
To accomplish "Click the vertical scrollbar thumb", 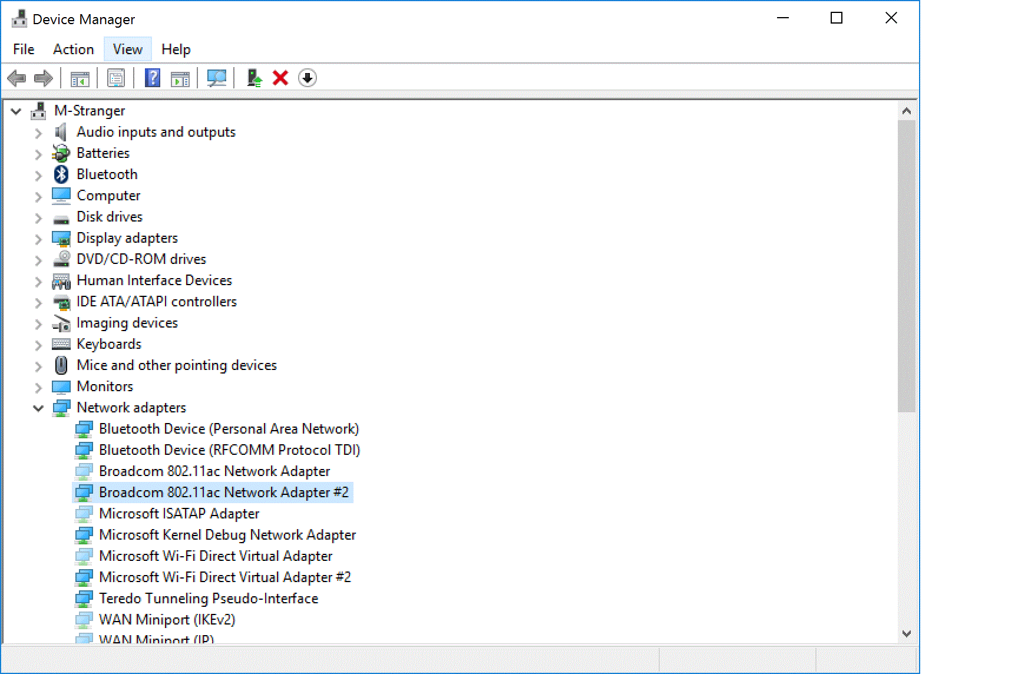I will pos(907,266).
